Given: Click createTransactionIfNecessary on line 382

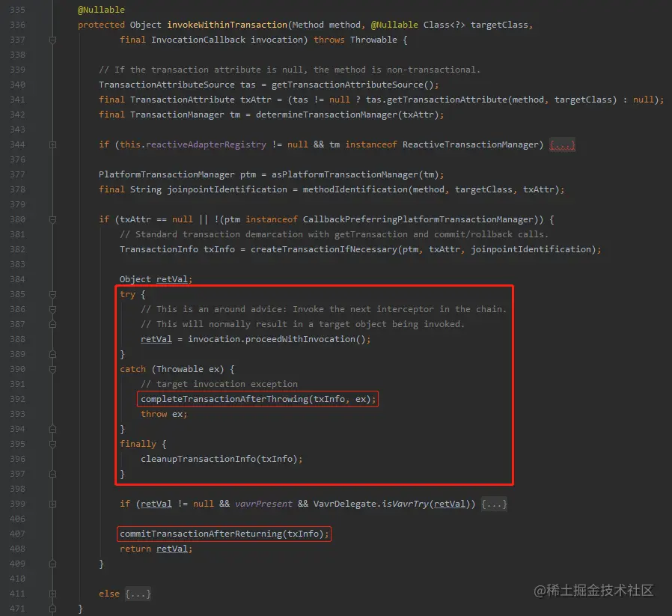Looking at the screenshot, I should 324,249.
